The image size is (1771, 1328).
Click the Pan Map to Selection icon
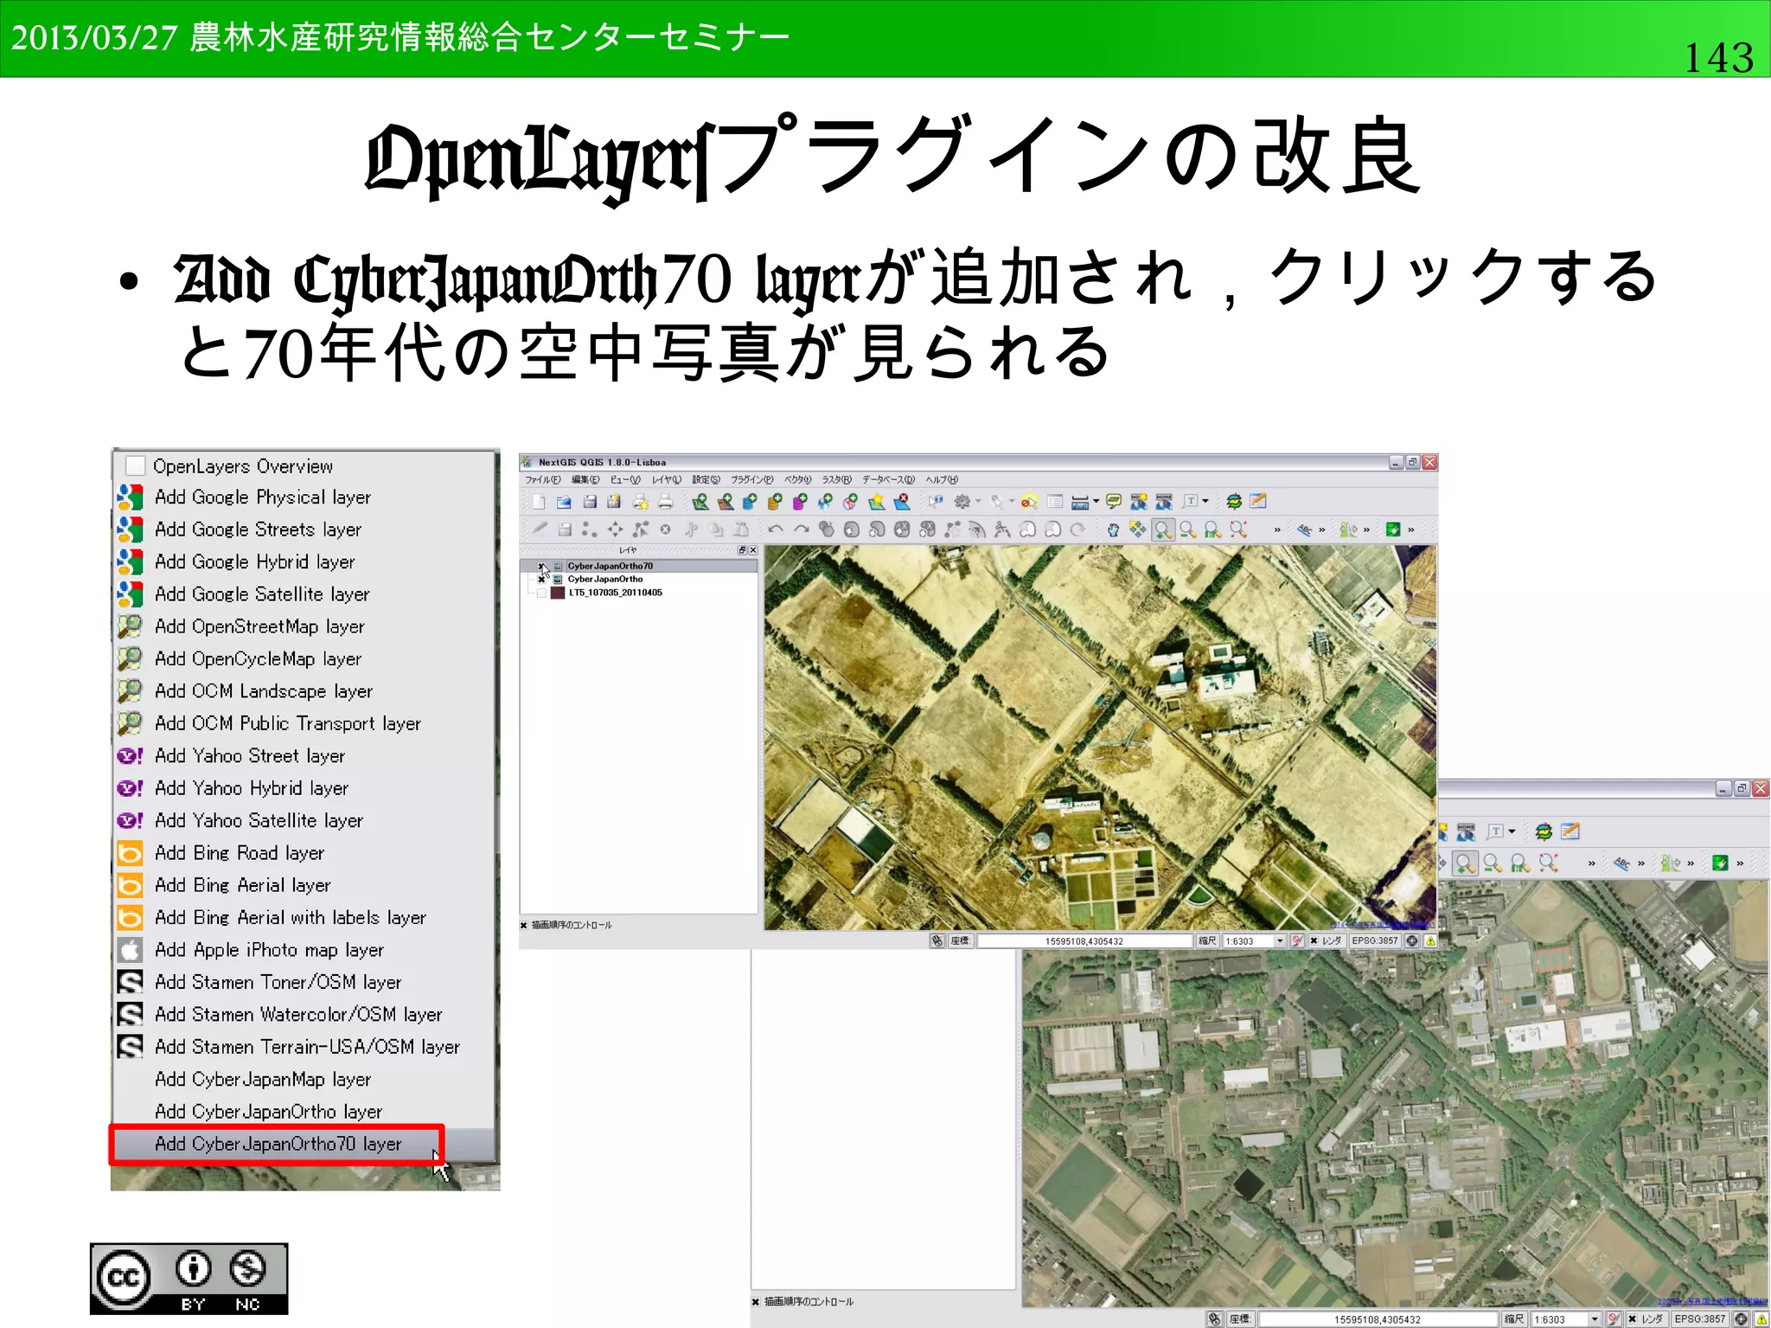pyautogui.click(x=1137, y=529)
